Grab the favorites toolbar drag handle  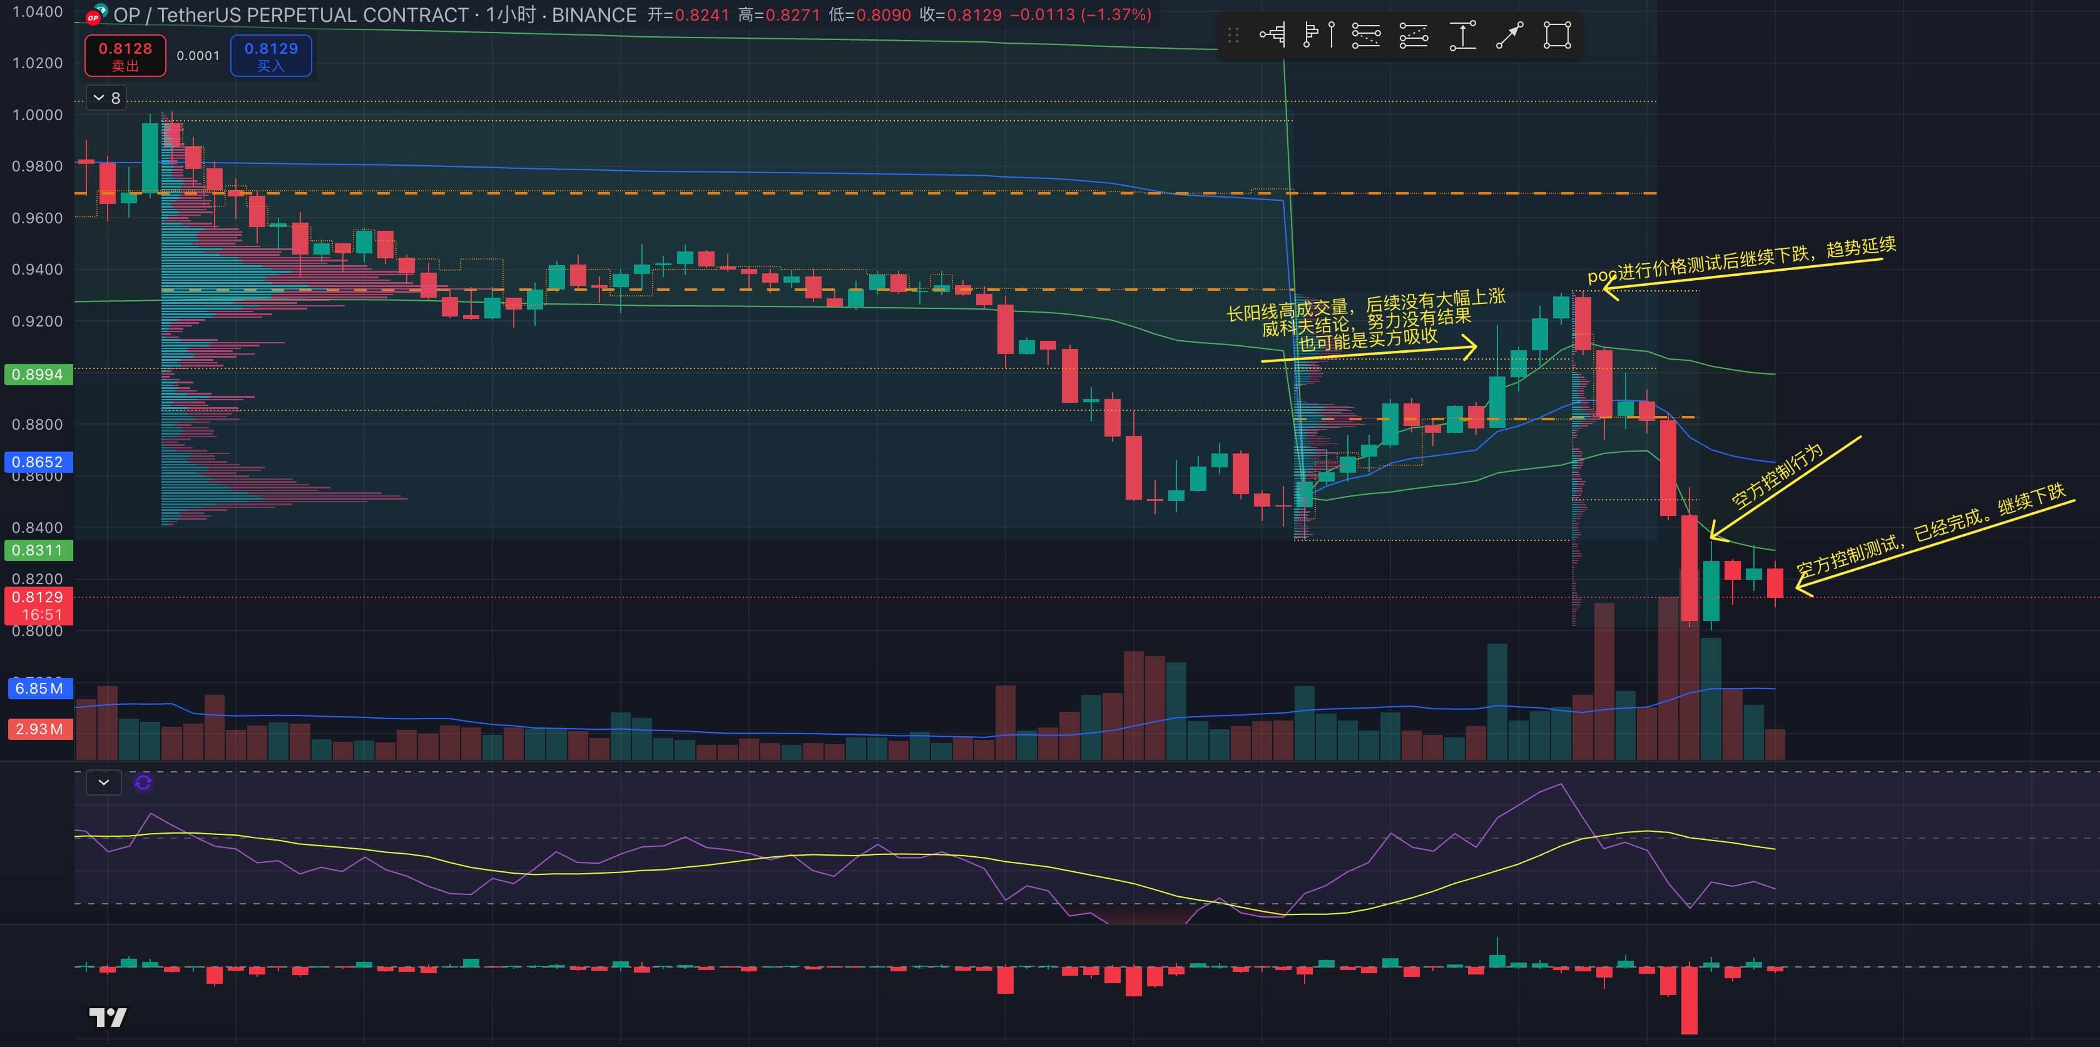pos(1233,35)
